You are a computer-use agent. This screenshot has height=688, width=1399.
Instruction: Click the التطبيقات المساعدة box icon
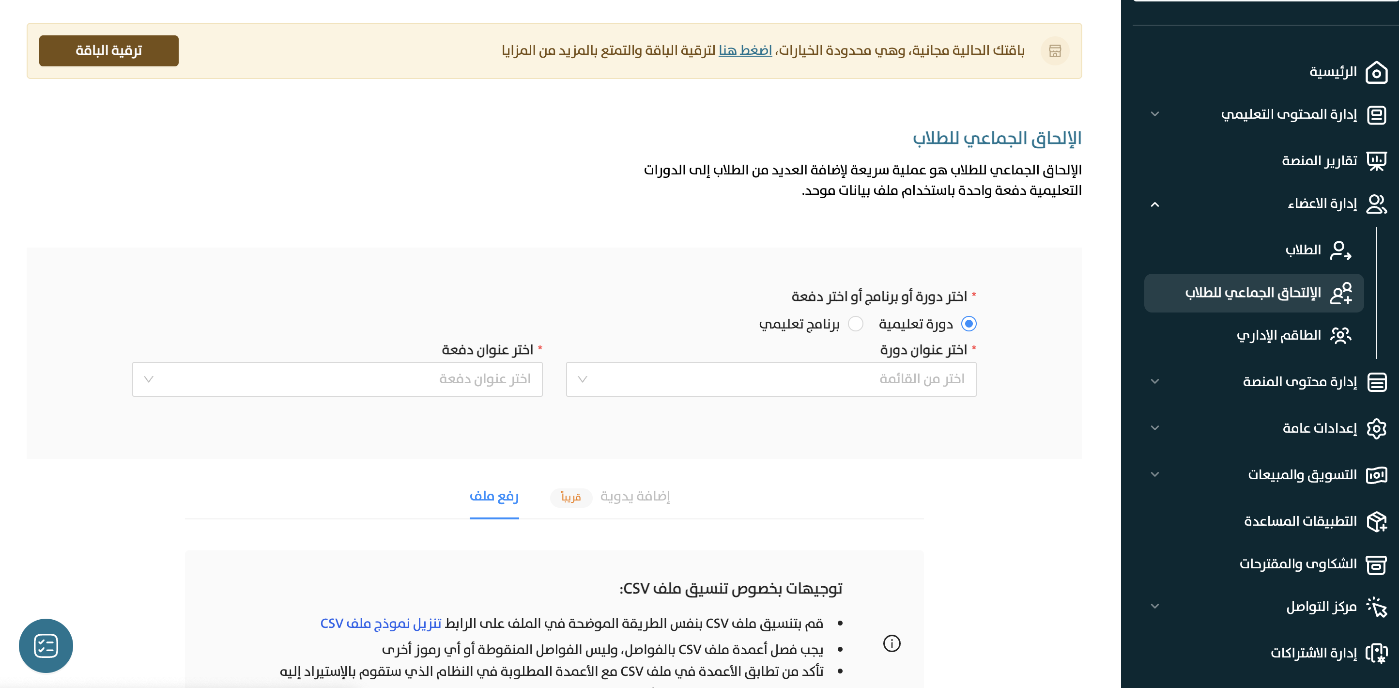(x=1376, y=521)
